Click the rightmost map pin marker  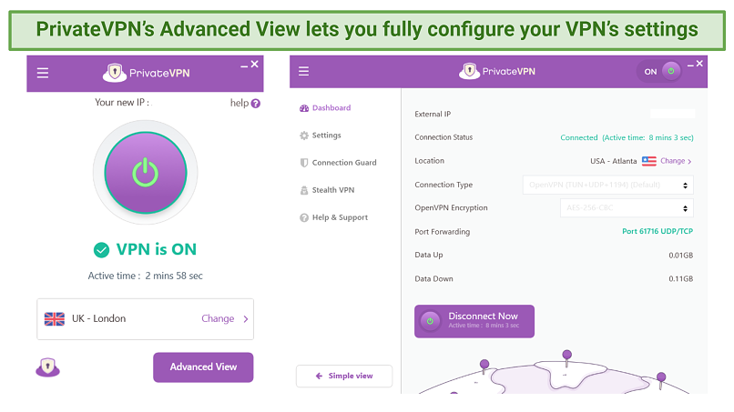(x=661, y=380)
